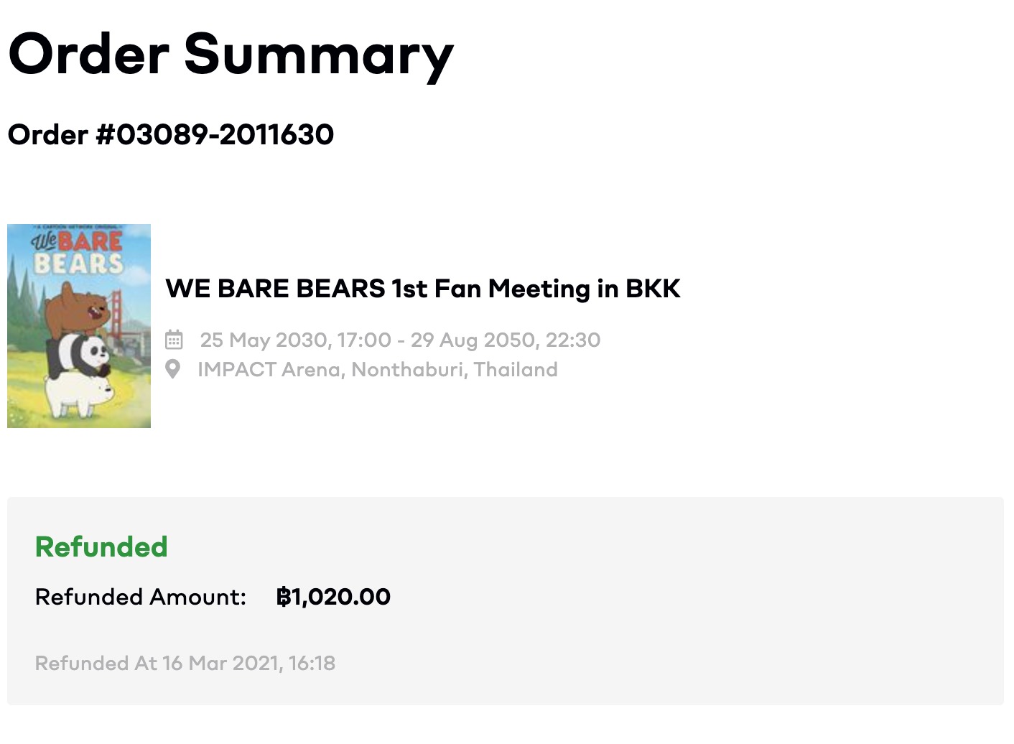Click the Refunded Amount label

(141, 597)
